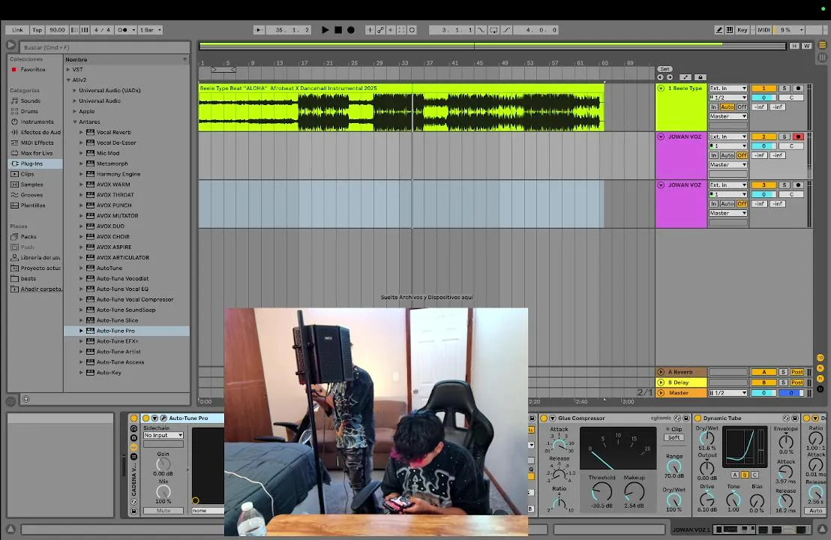Solo the 1 Beele Type track
Image resolution: width=831 pixels, height=540 pixels.
tap(784, 88)
